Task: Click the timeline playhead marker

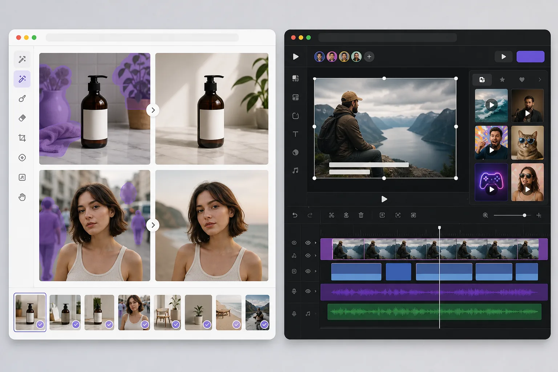Action: (440, 228)
